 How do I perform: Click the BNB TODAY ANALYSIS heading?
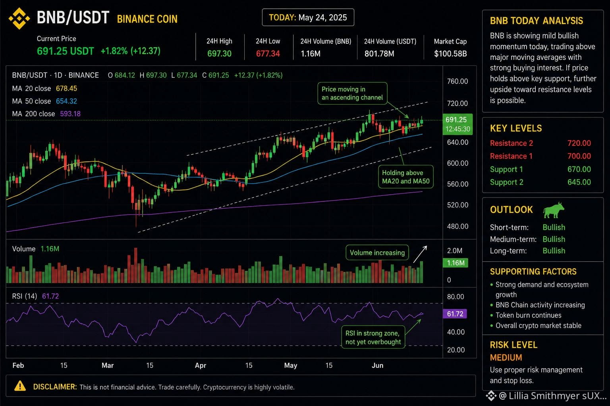pos(537,21)
